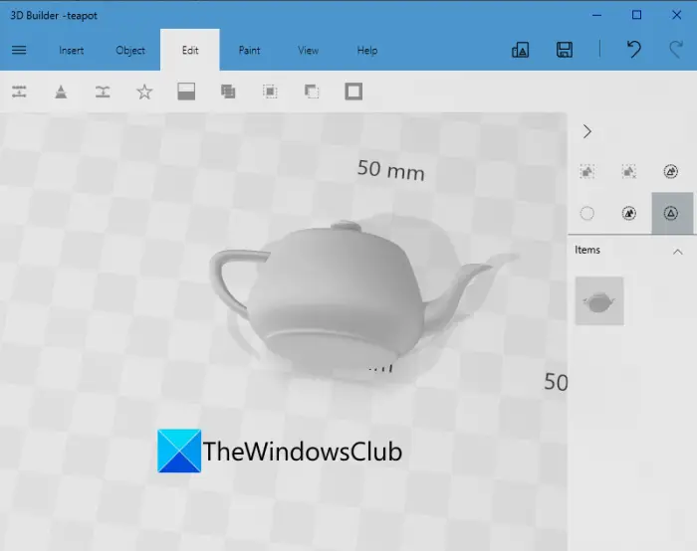The height and width of the screenshot is (551, 697).
Task: Select the Edit tab
Action: tap(190, 50)
